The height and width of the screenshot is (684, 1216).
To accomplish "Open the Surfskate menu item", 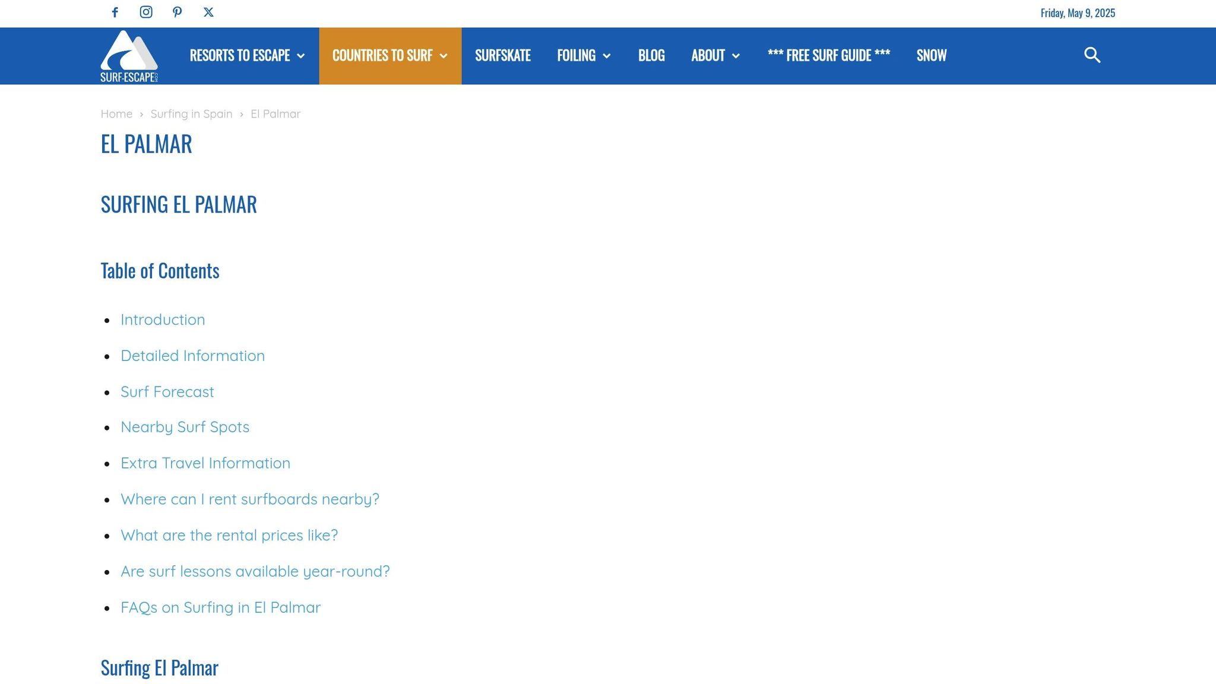I will [x=502, y=56].
